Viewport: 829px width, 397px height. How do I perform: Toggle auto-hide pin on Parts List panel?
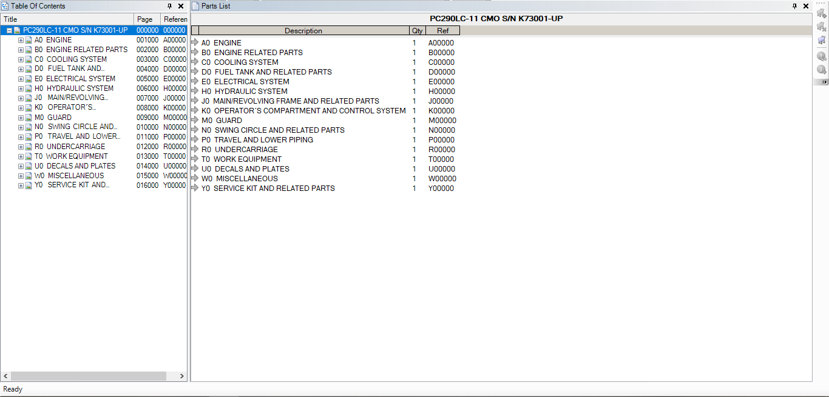point(796,6)
